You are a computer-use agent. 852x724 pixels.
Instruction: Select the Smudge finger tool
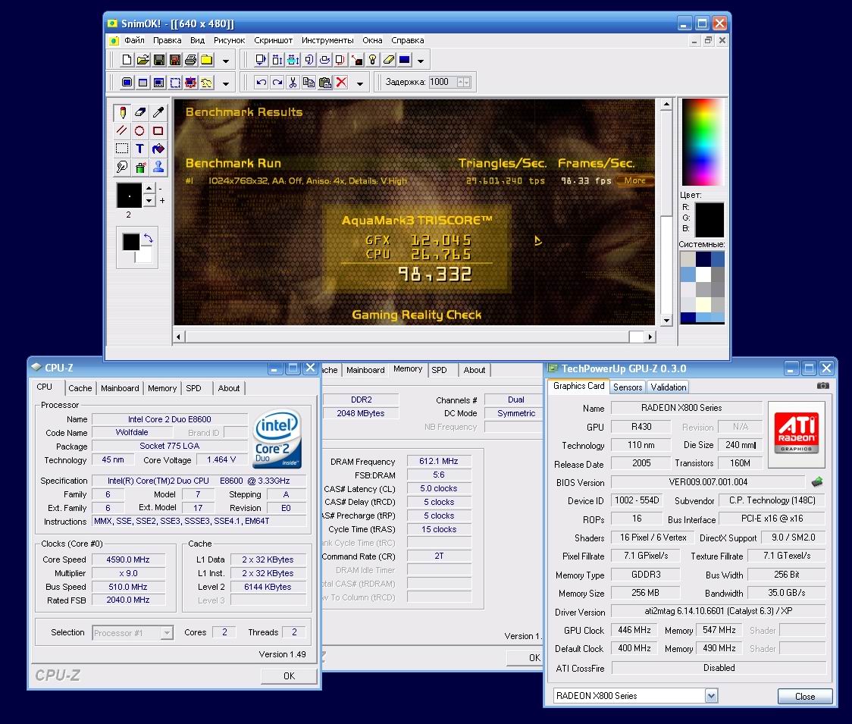coord(122,166)
